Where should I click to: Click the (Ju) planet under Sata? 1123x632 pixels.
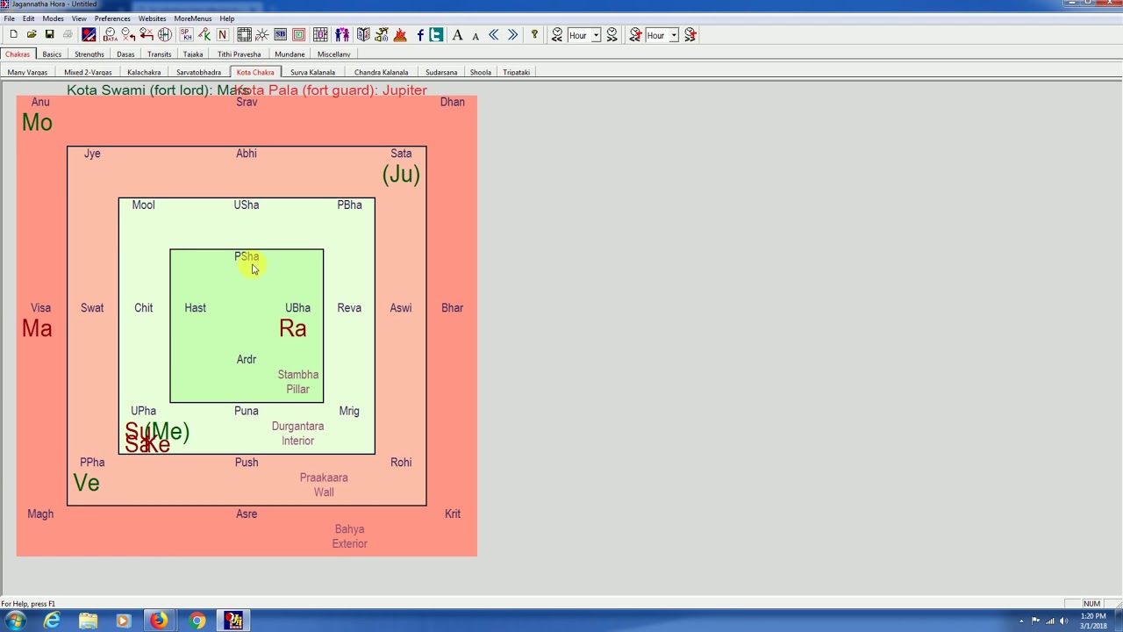pyautogui.click(x=401, y=174)
